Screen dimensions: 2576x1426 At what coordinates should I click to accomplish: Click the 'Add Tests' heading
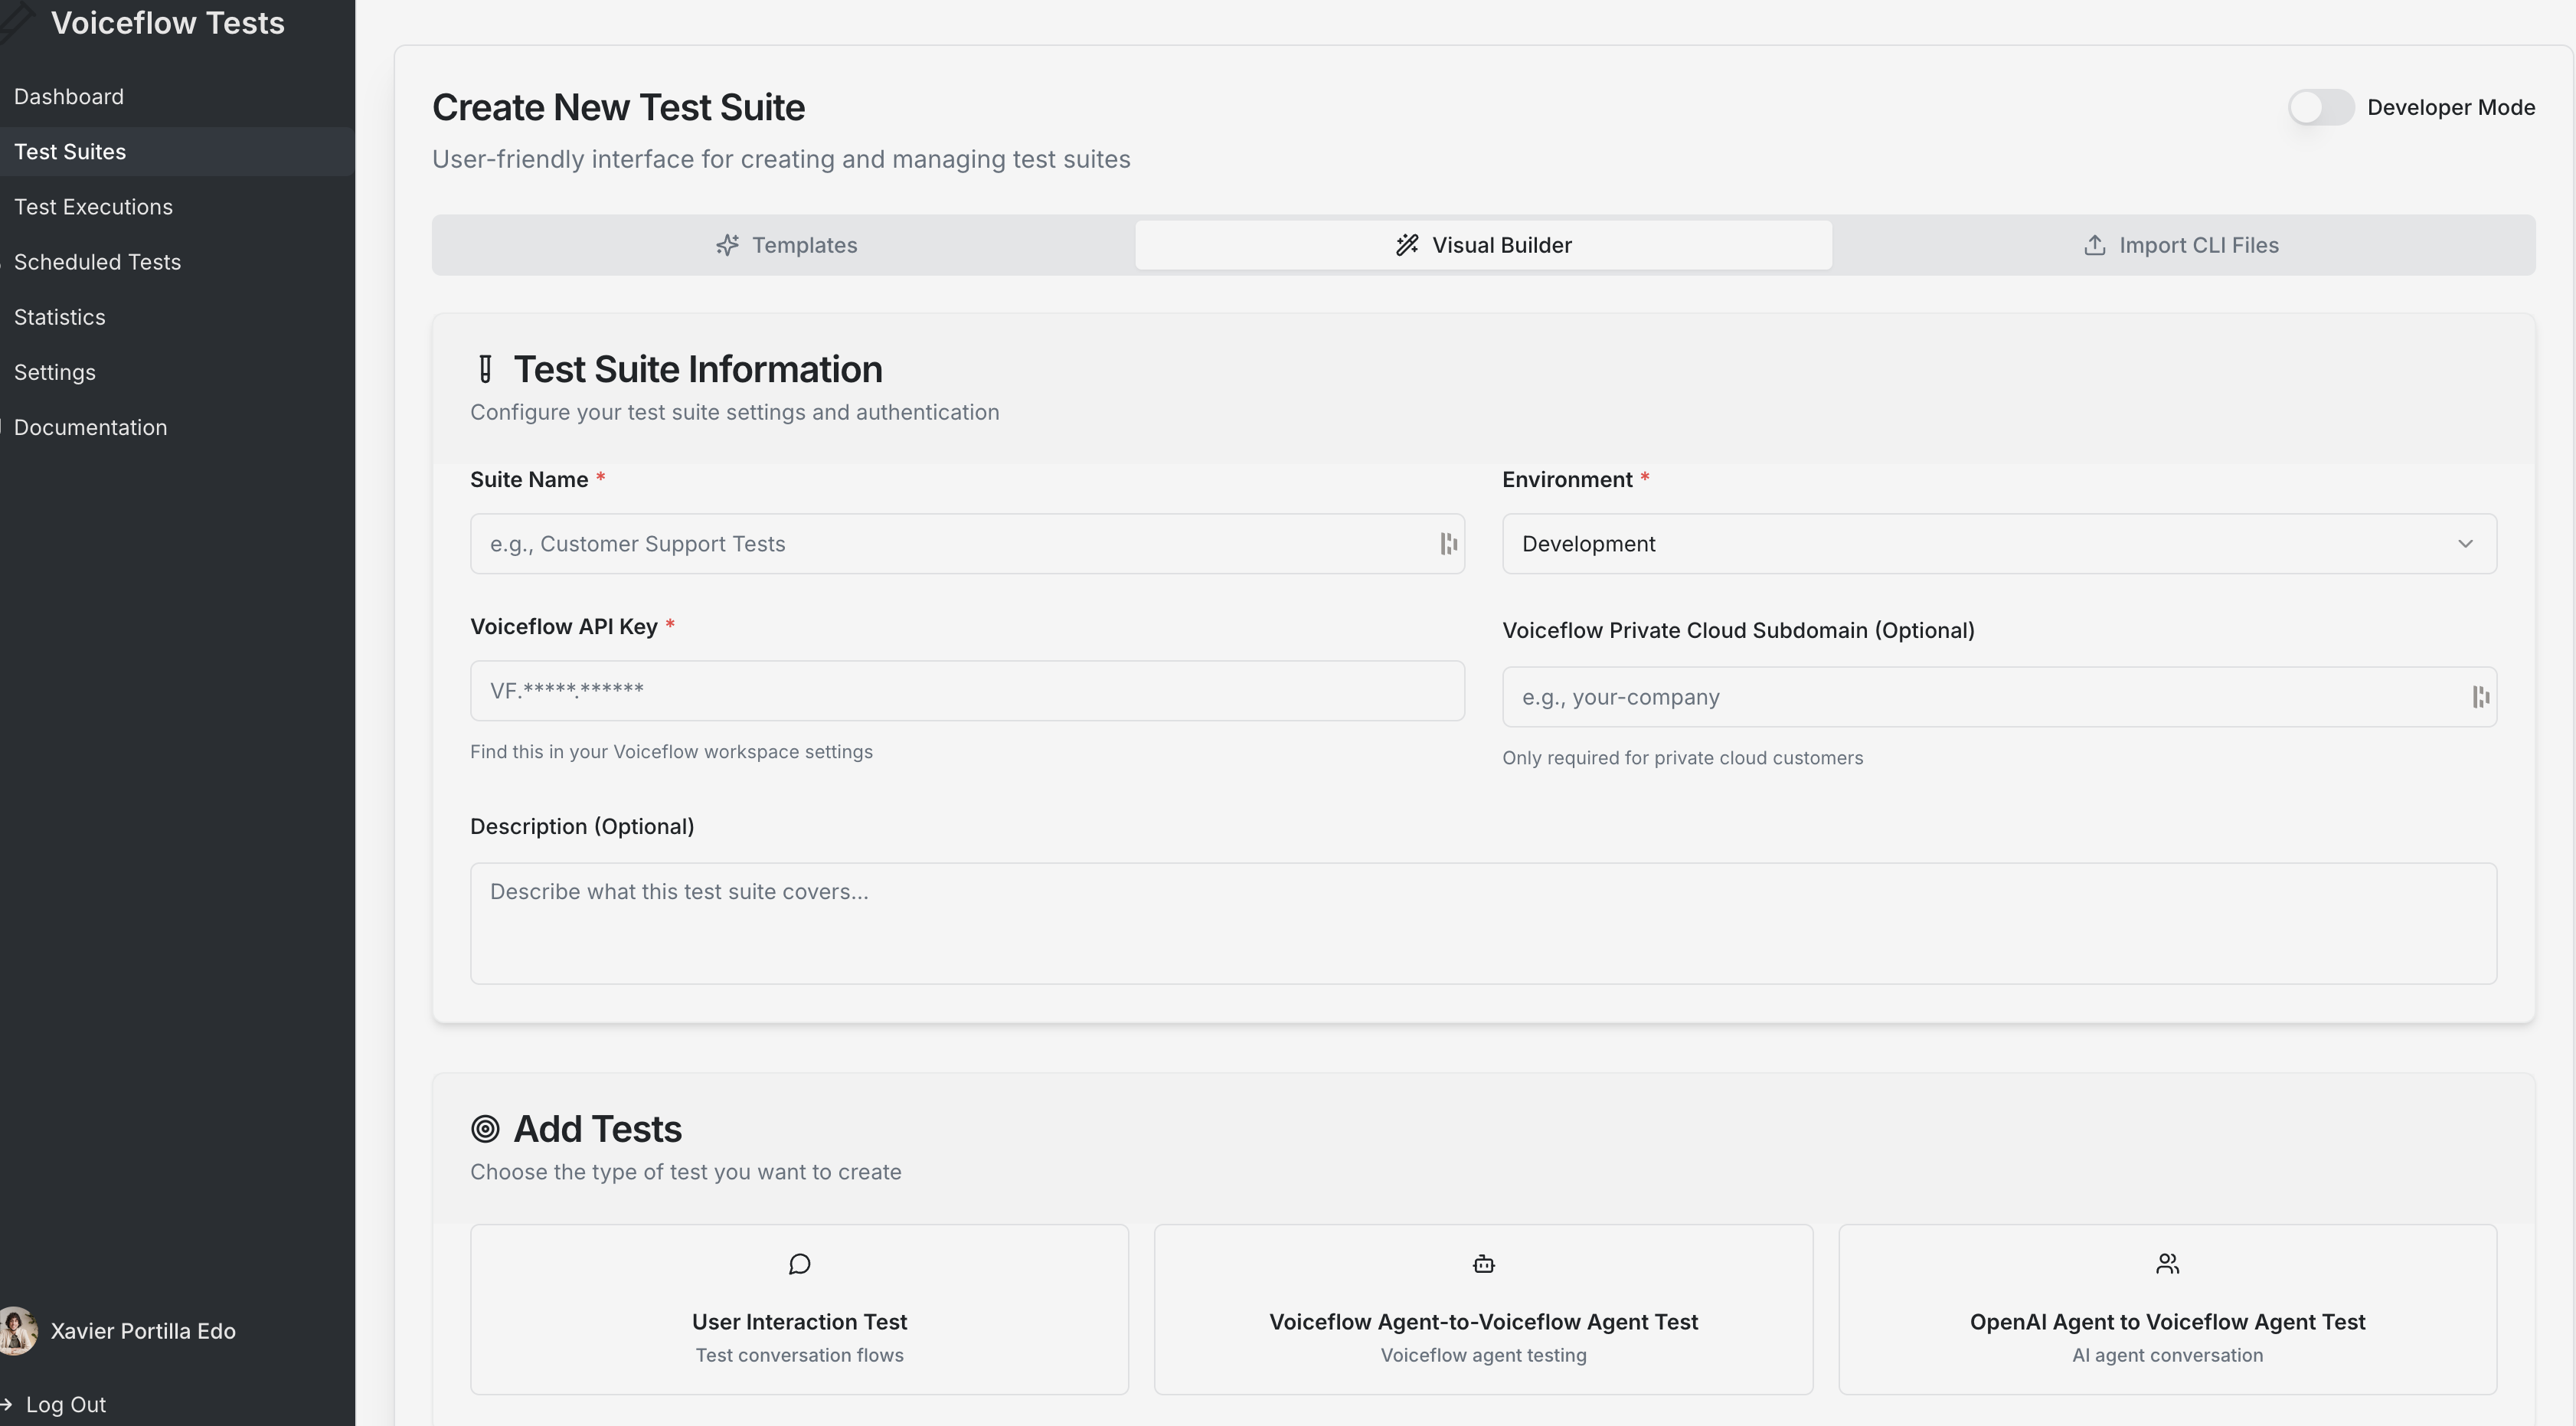coord(597,1129)
